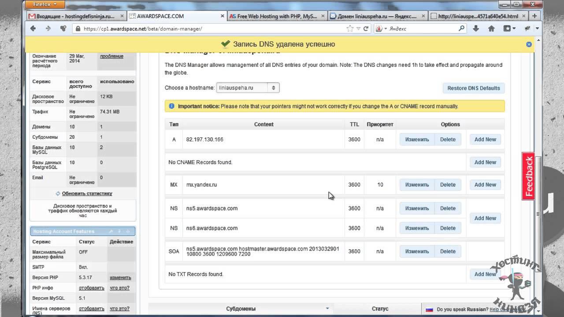Switch to 'Free Web Hosting with PHP' tab
Viewport: 564px width, 317px height.
278,16
